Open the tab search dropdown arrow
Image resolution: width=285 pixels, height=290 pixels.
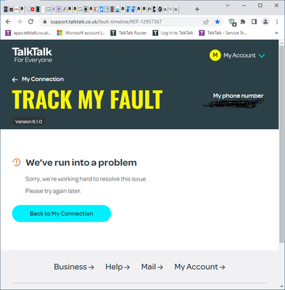point(228,5)
